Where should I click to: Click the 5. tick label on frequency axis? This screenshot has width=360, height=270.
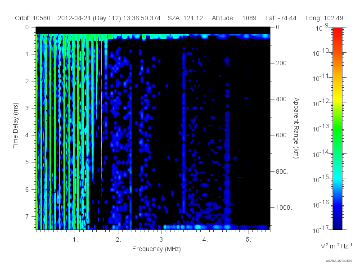[248, 240]
